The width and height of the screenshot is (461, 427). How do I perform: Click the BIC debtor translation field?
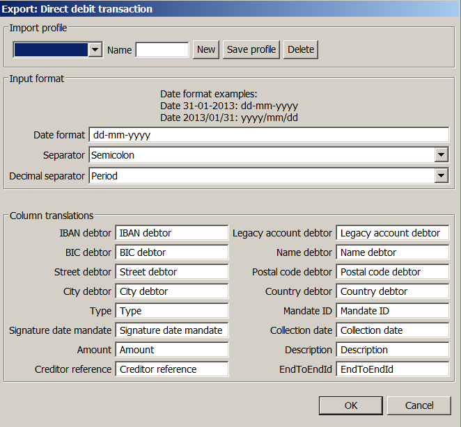coord(172,252)
